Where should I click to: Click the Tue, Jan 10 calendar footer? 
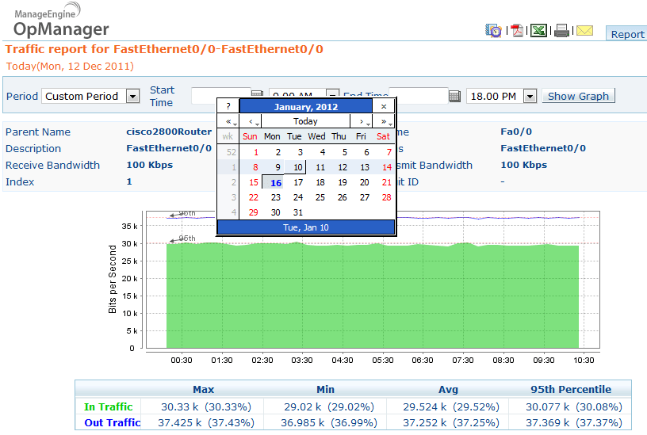pos(306,227)
